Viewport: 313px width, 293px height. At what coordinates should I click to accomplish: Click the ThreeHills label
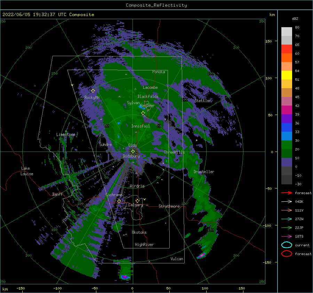[x=175, y=152]
